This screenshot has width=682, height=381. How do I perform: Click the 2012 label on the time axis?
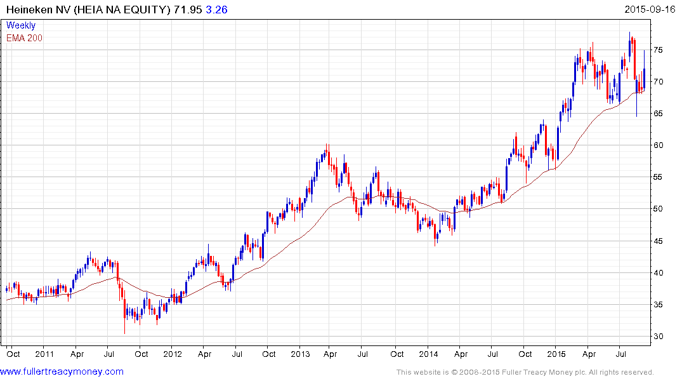172,353
